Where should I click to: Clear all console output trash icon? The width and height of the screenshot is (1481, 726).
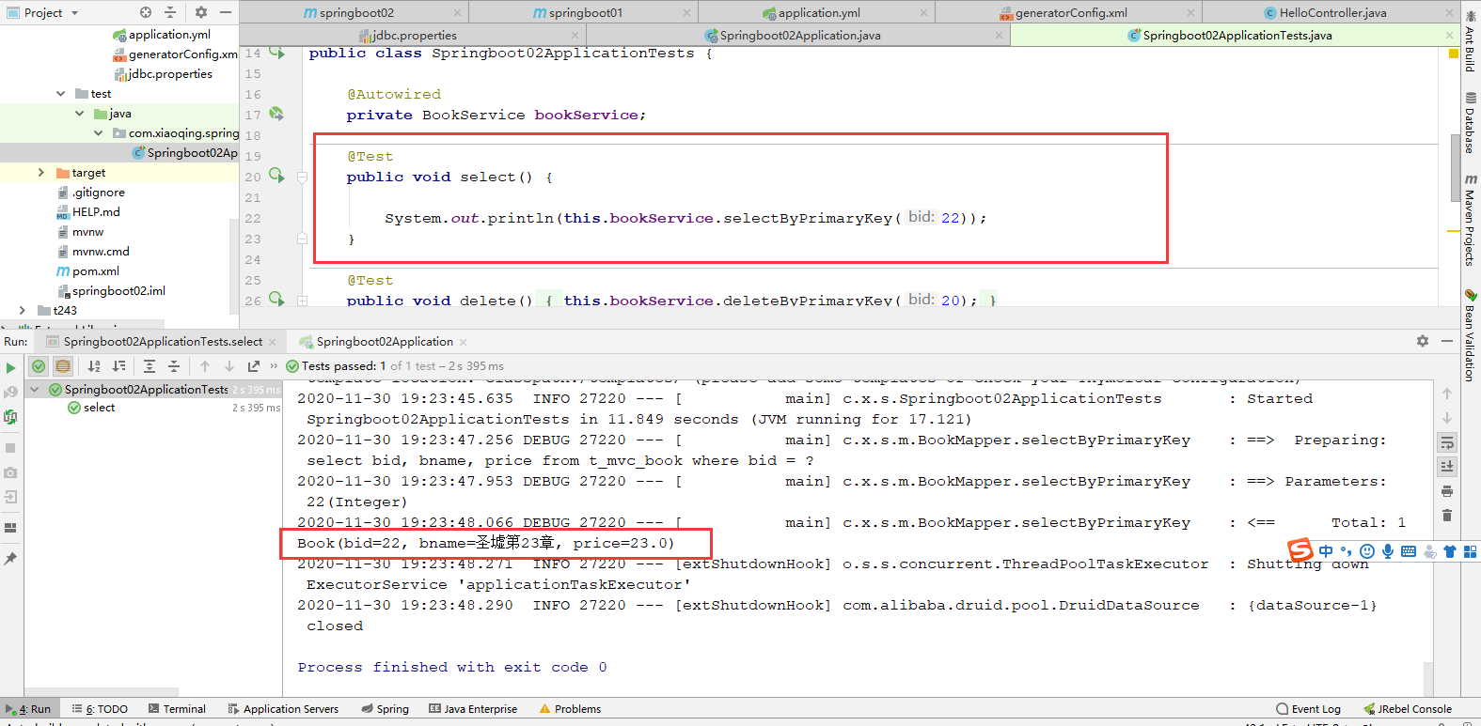1447,516
